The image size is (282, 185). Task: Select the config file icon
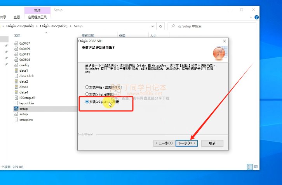(x=16, y=65)
